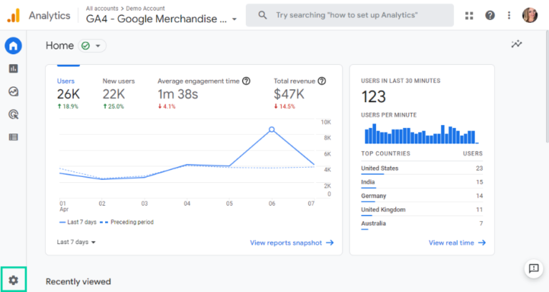Click the page vertical scrollbar
The image size is (549, 292).
(547, 86)
